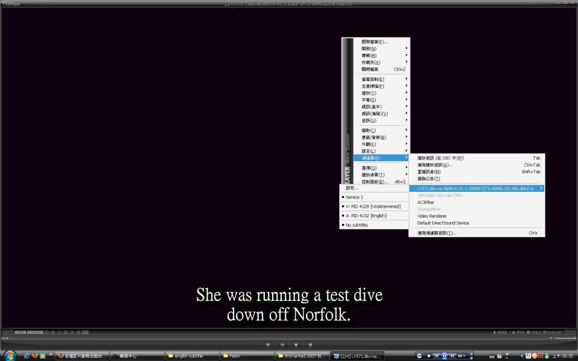This screenshot has height=361, width=578.
Task: Expand the 螢幕控制(E) submenu arrow
Action: point(406,79)
